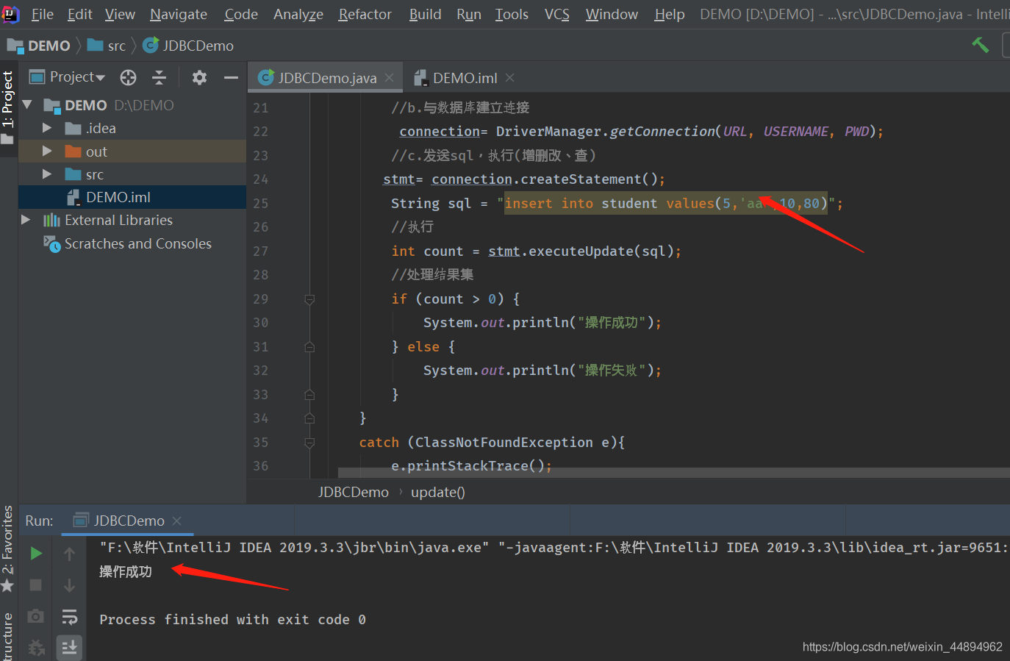
Task: Click the Down the stack trace arrow
Action: click(69, 585)
